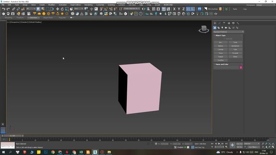
Task: Toggle the Spinner Snap icon
Action: [116, 9]
